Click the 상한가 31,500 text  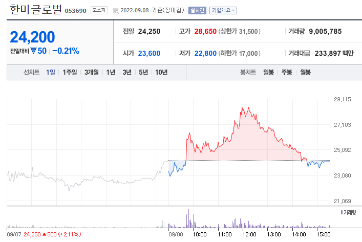240,31
